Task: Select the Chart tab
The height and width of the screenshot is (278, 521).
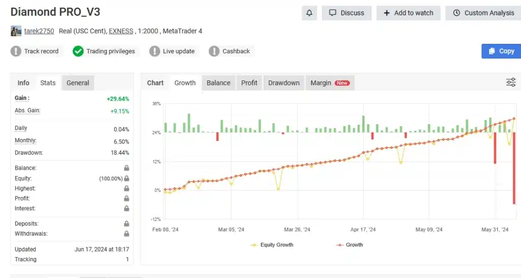Action: click(155, 83)
